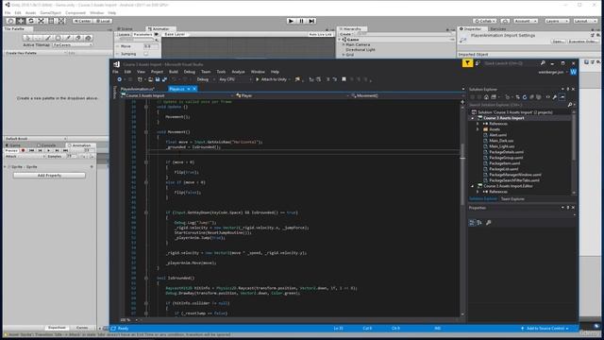Edit the Move parameter value field
The height and width of the screenshot is (340, 604).
tap(151, 46)
